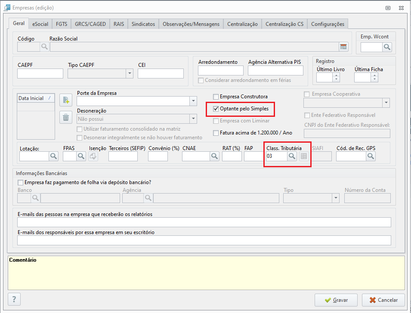Open the Centralização CS tab
This screenshot has height=313, width=411.
point(284,24)
